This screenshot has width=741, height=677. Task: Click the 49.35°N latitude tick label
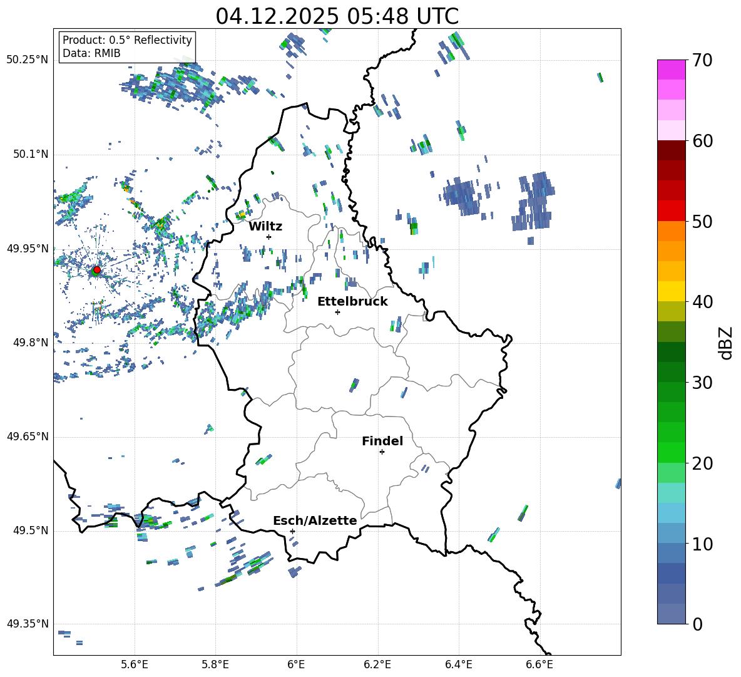point(28,624)
